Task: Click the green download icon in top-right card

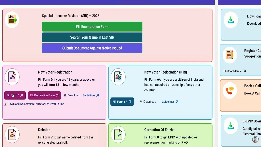Action: [231, 20]
